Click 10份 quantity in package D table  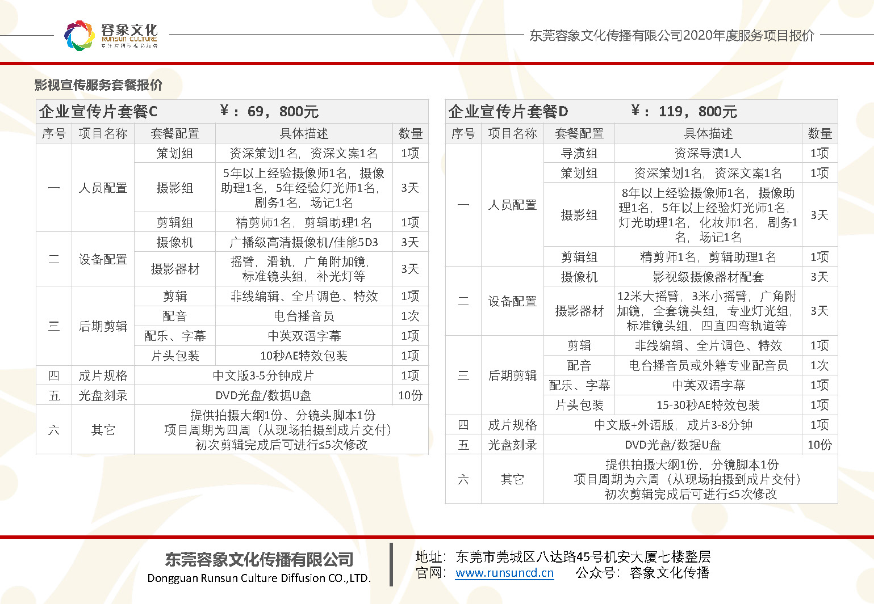coord(819,445)
